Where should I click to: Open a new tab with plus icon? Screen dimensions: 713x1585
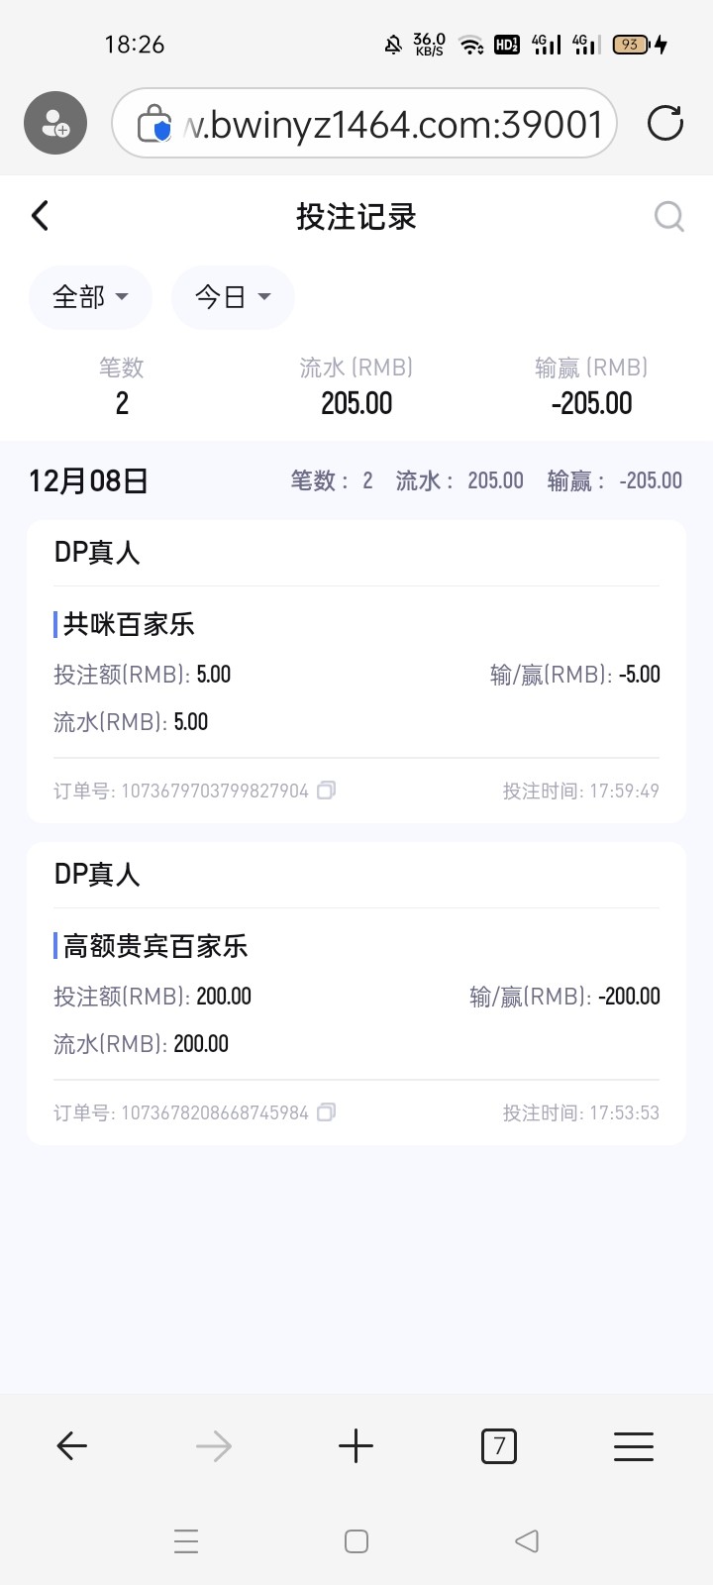(356, 1447)
